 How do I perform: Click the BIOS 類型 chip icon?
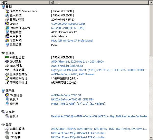[7, 66]
